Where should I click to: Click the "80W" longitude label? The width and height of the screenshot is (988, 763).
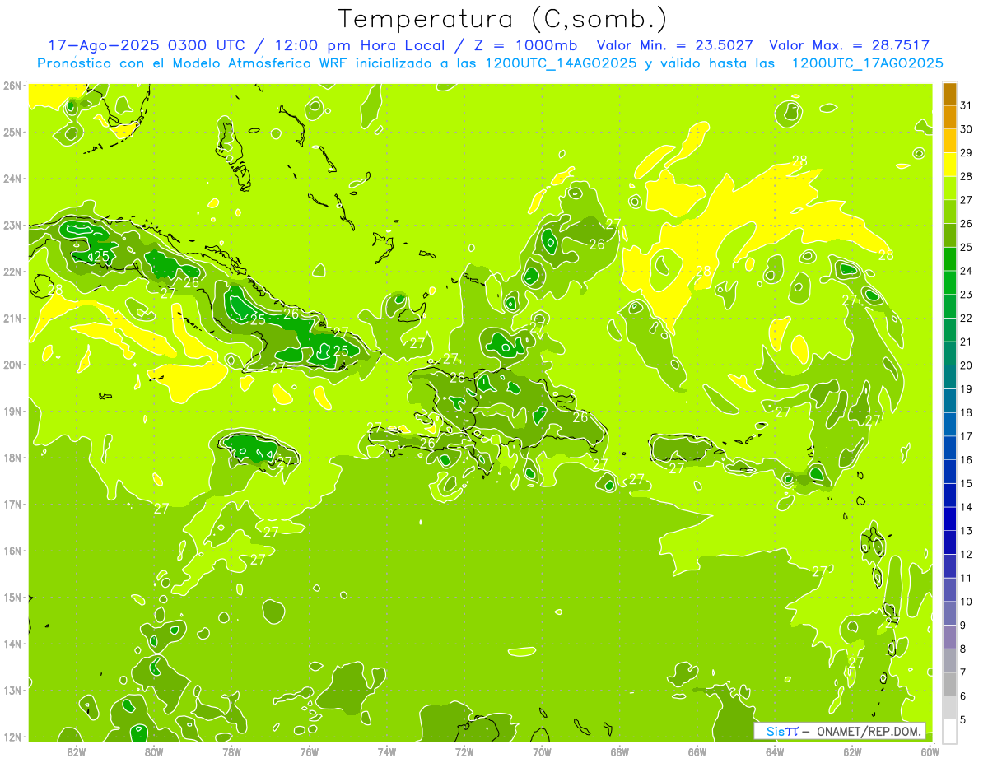[x=153, y=751]
